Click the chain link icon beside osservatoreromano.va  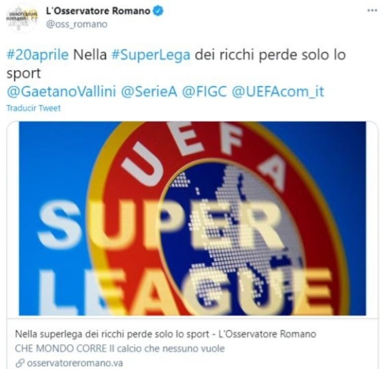click(x=20, y=363)
